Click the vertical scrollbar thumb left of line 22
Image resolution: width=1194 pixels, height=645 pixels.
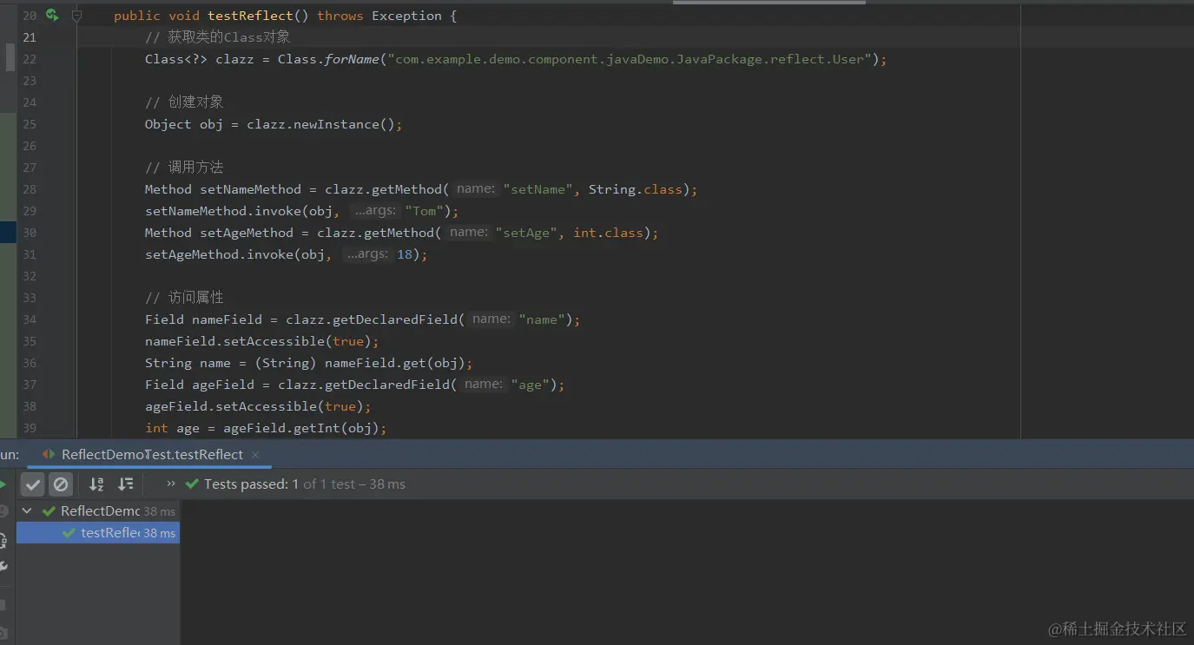pos(10,56)
